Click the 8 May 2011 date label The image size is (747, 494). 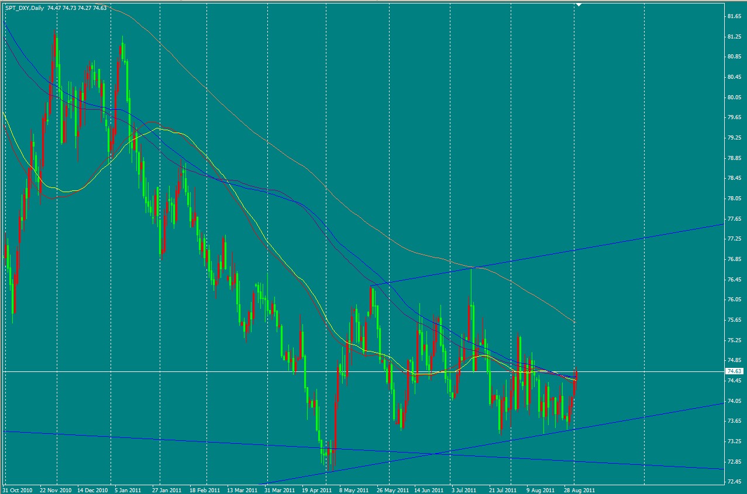pyautogui.click(x=354, y=490)
